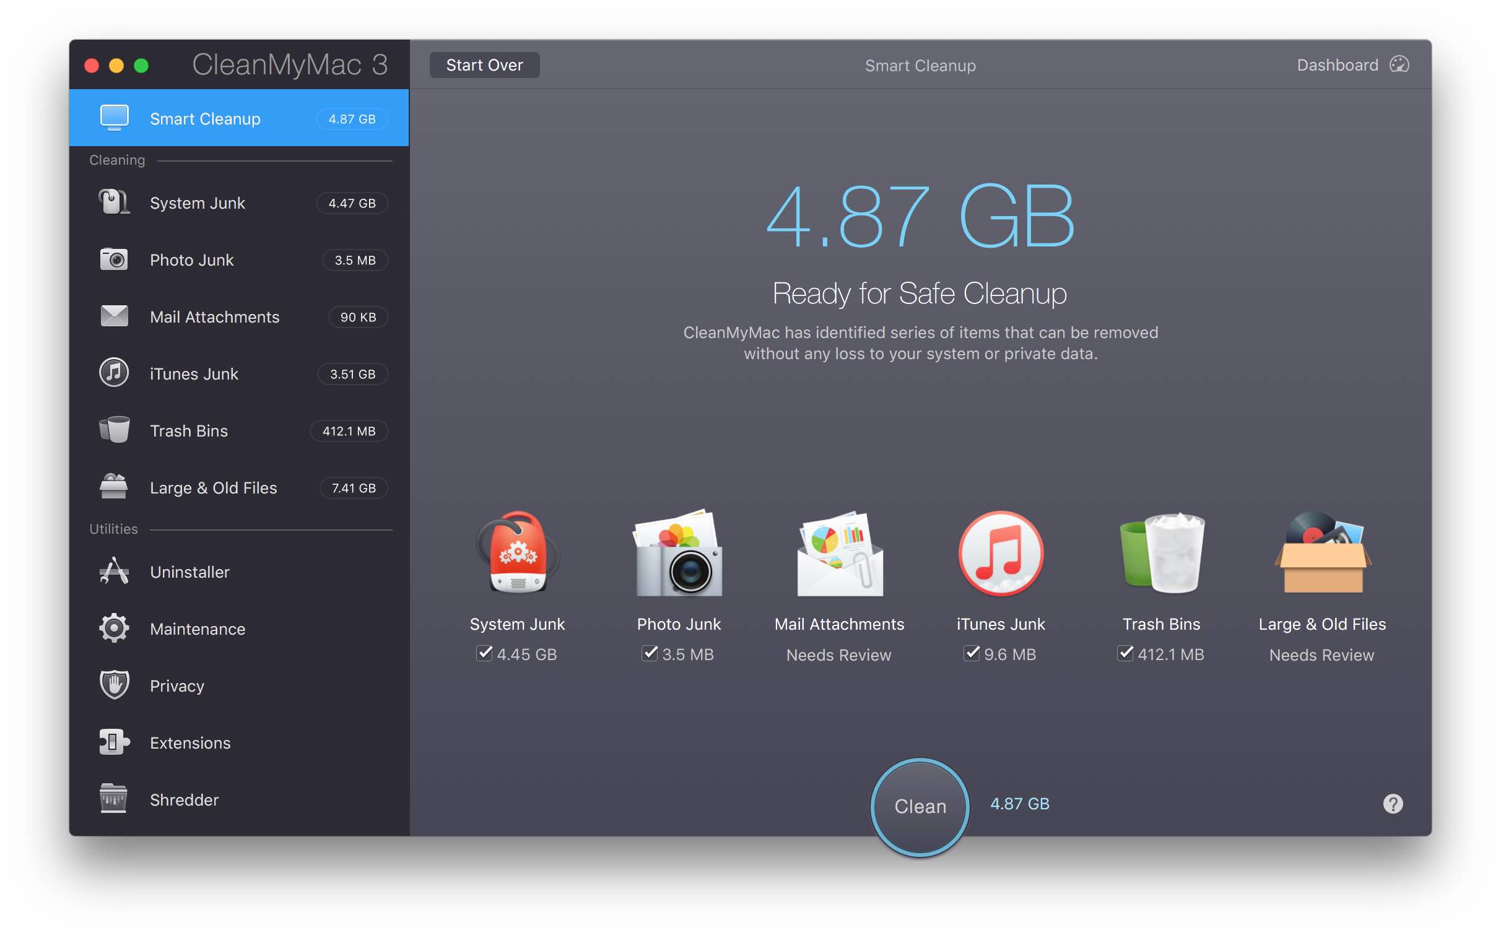Image resolution: width=1501 pixels, height=935 pixels.
Task: Click the 3.5 MB Photo Junk sidebar badge
Action: (x=355, y=259)
